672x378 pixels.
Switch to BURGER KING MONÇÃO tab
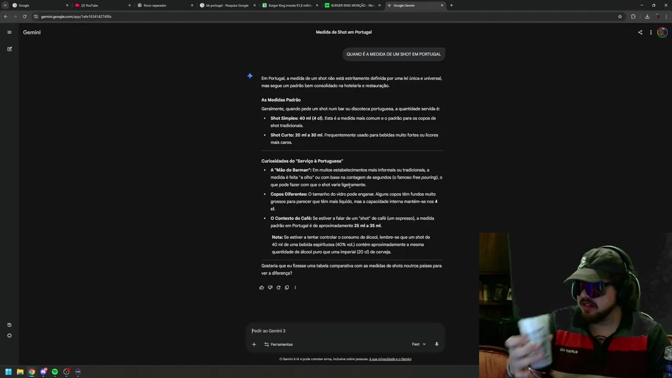(352, 5)
